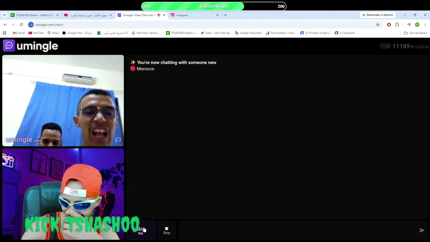Open the Extensions puzzle menu
The width and height of the screenshot is (430, 242).
tap(397, 25)
